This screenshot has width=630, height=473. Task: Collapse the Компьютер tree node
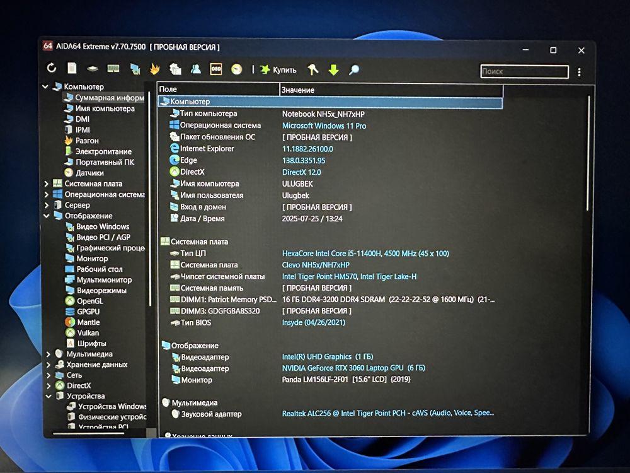coord(45,86)
